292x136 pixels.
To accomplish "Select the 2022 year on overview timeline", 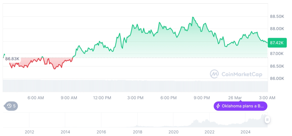I will click(x=209, y=132).
